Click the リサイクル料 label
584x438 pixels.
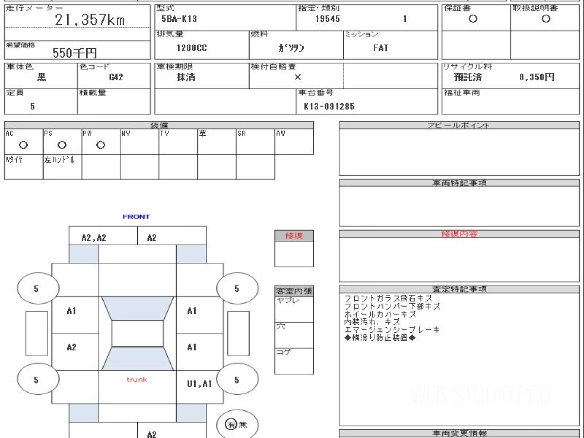(x=468, y=67)
